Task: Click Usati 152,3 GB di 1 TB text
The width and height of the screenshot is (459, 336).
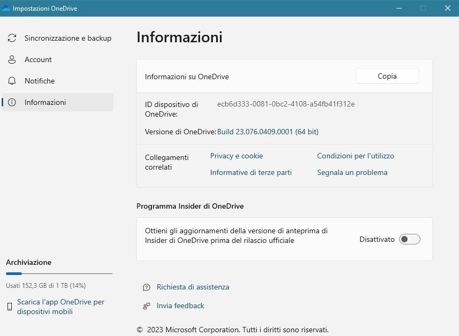Action: (x=45, y=285)
